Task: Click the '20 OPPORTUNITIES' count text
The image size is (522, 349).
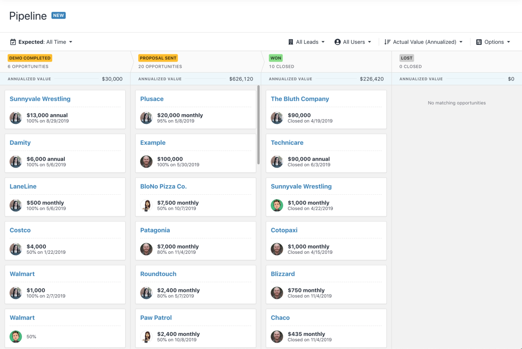Action: pyautogui.click(x=160, y=66)
